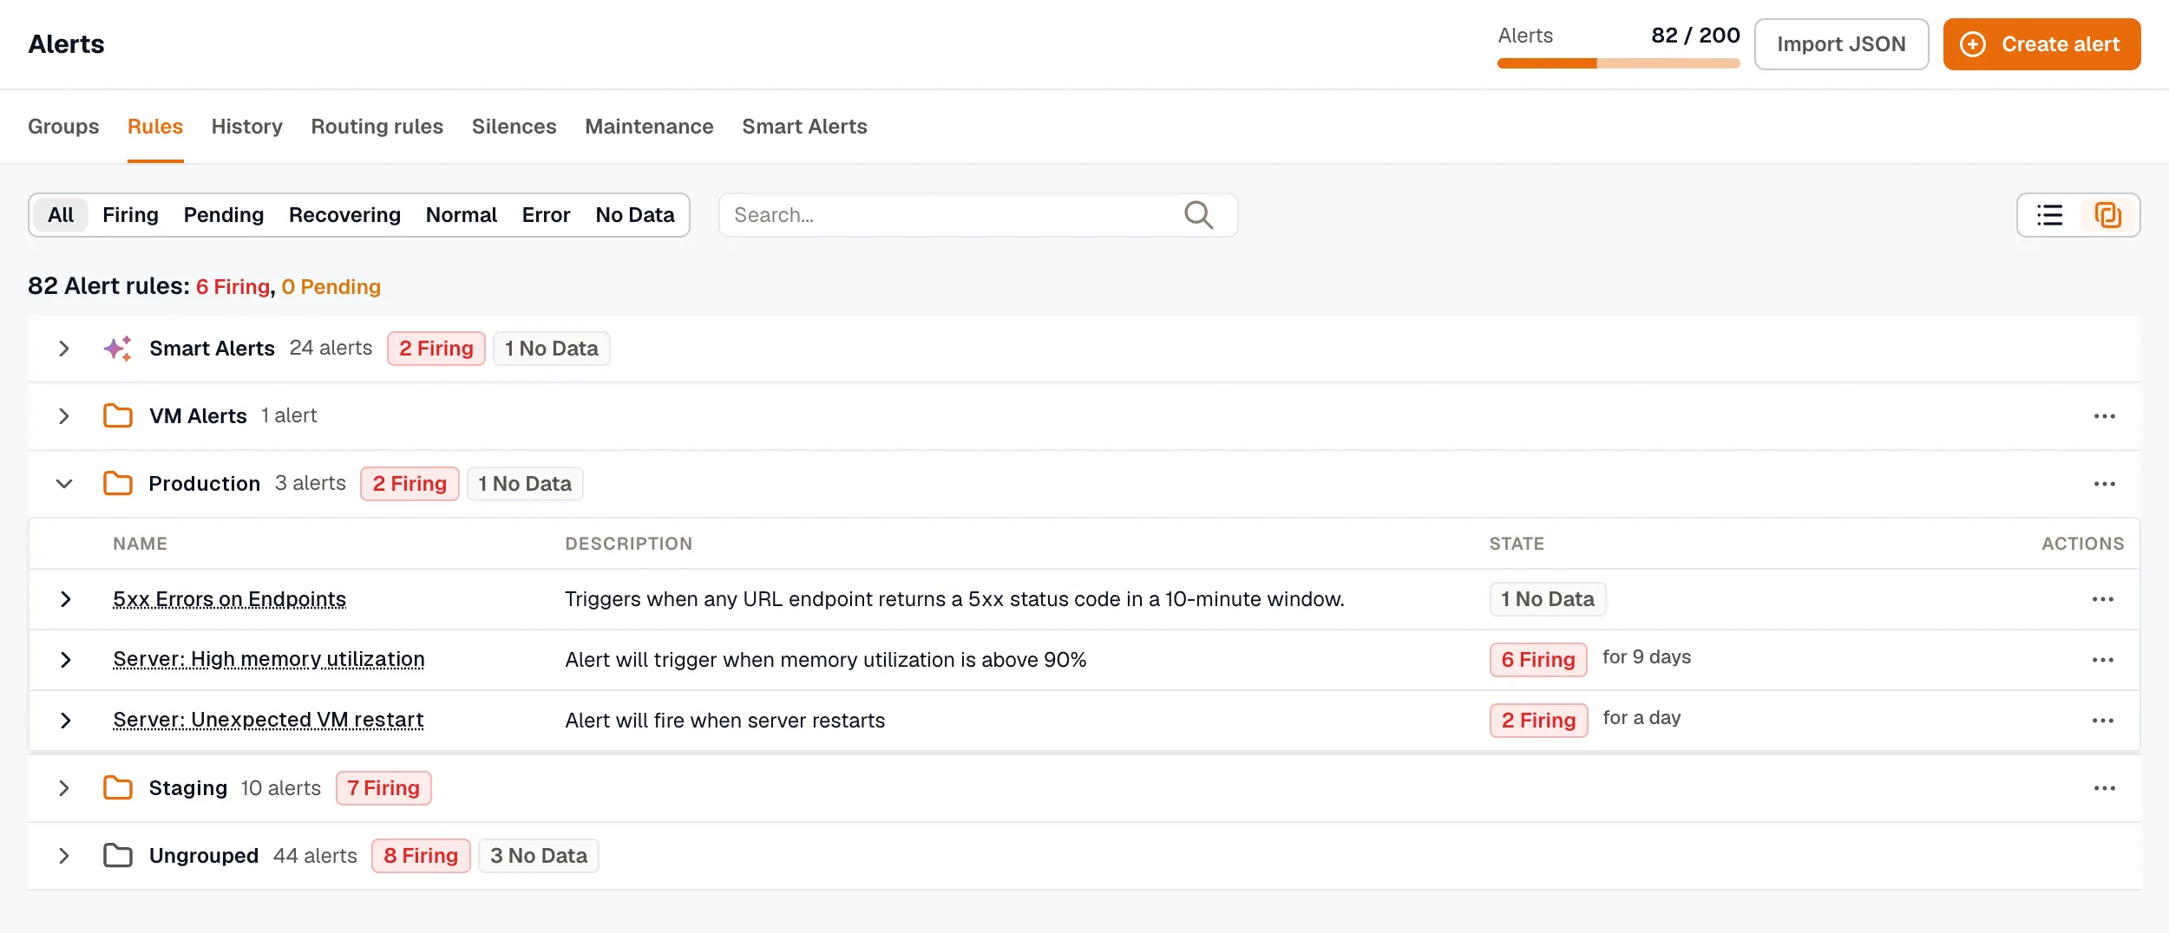This screenshot has height=933, width=2169.
Task: Filter rules by All state
Action: point(61,215)
